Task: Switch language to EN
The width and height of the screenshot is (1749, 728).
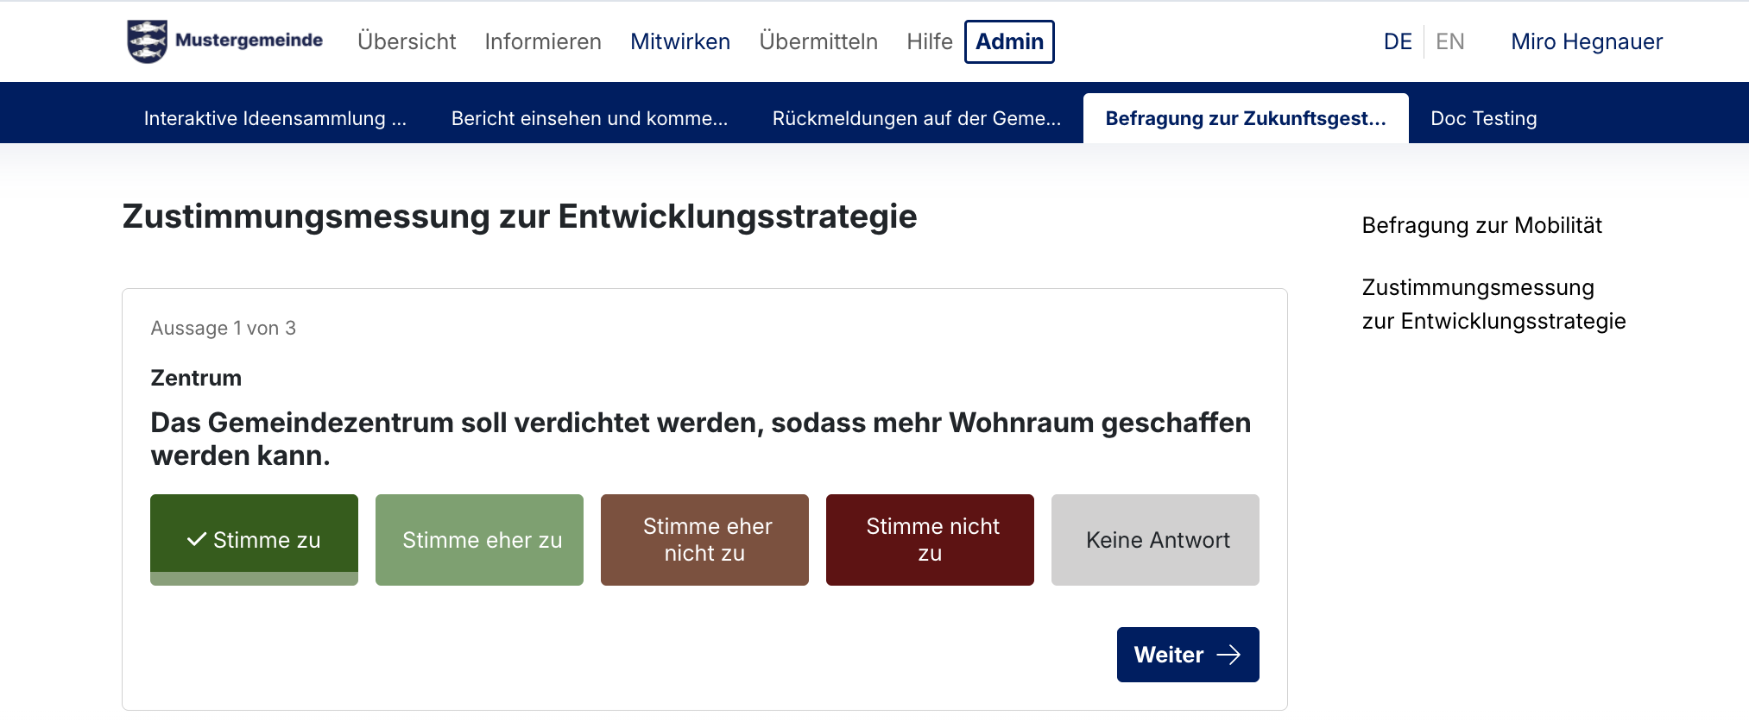Action: [x=1449, y=41]
